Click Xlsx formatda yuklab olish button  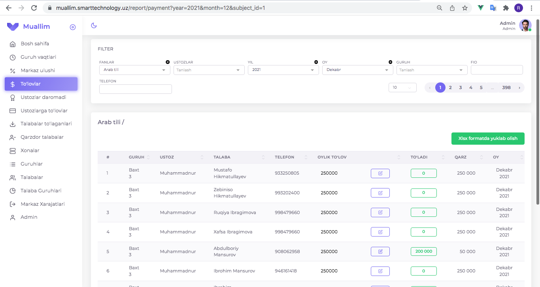[x=488, y=138]
